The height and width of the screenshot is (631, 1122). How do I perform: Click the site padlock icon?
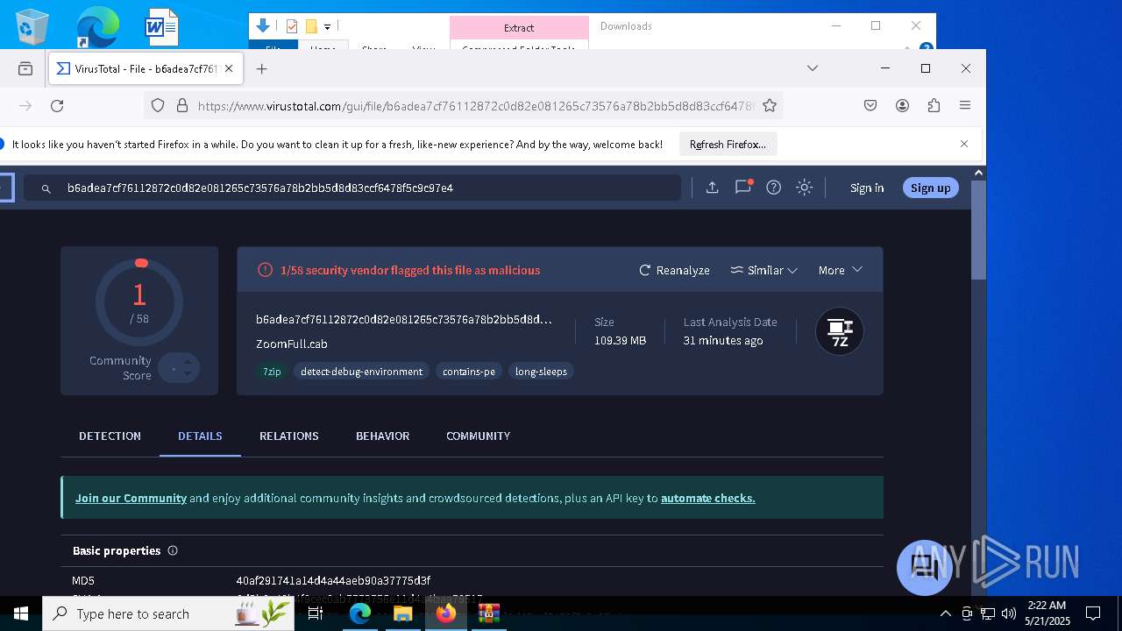pos(182,106)
